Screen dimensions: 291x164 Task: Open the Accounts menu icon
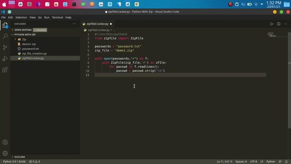click(x=5, y=142)
